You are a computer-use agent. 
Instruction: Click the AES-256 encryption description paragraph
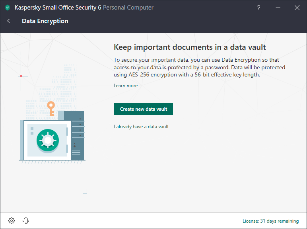[x=199, y=67]
